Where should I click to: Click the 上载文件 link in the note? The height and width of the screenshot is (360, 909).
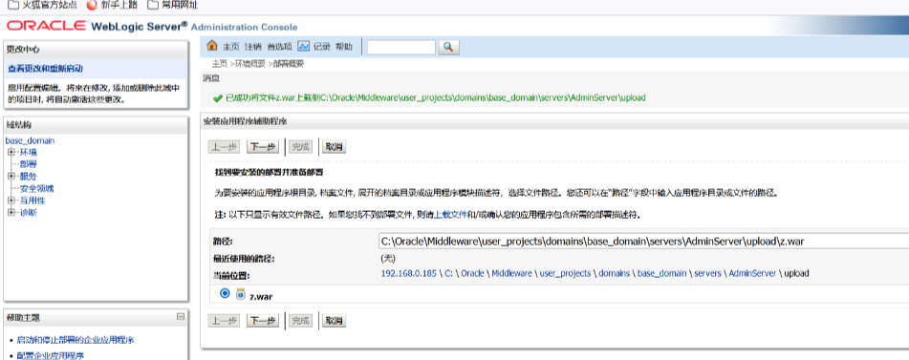(451, 215)
